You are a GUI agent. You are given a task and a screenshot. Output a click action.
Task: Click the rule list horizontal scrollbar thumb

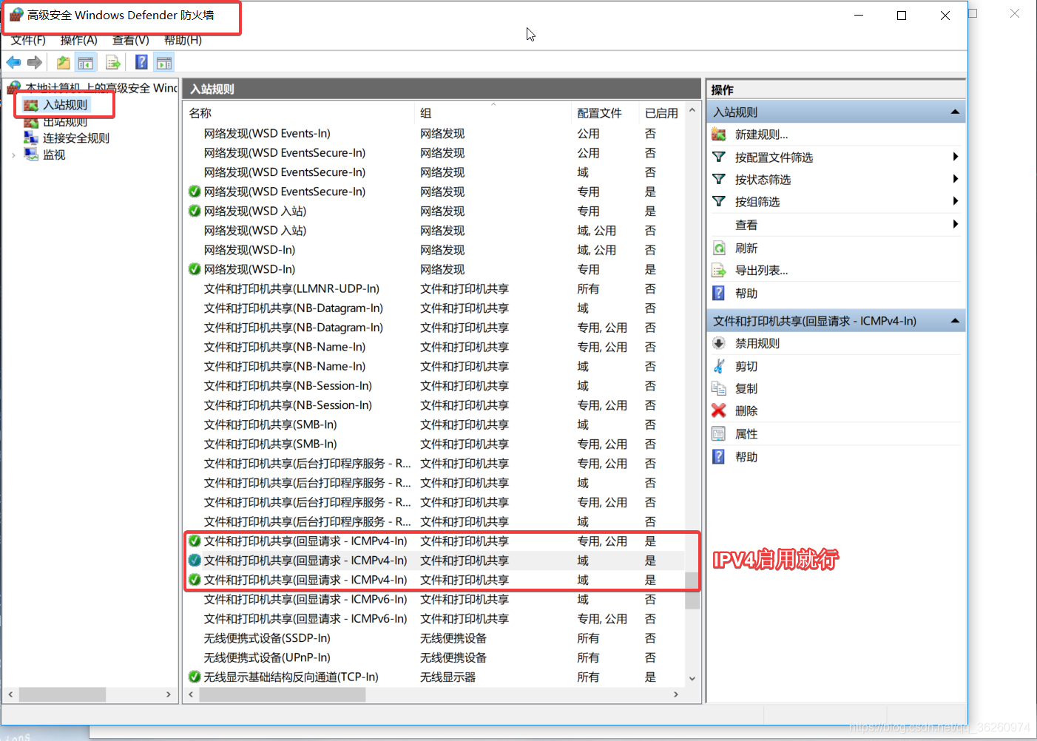pyautogui.click(x=283, y=694)
